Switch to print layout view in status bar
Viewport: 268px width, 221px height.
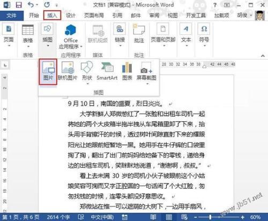(x=169, y=217)
